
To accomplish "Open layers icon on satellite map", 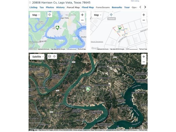I will 50,56.
